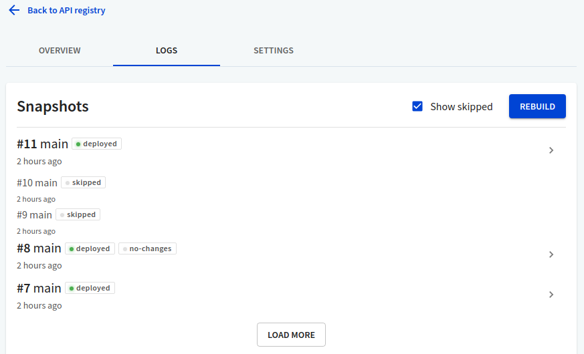Click the Load More button
The height and width of the screenshot is (354, 584).
[291, 335]
